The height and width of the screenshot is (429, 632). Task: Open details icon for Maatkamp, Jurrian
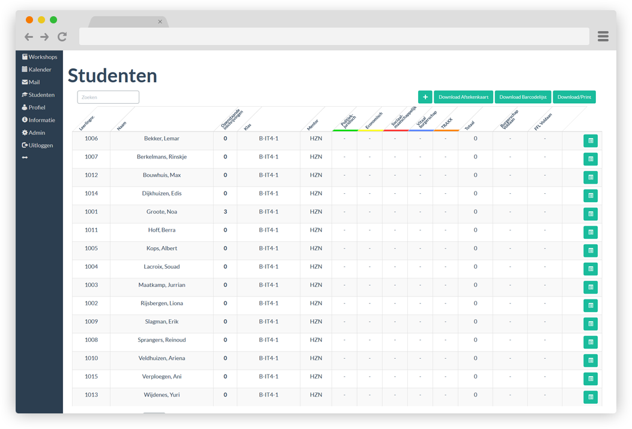point(591,287)
